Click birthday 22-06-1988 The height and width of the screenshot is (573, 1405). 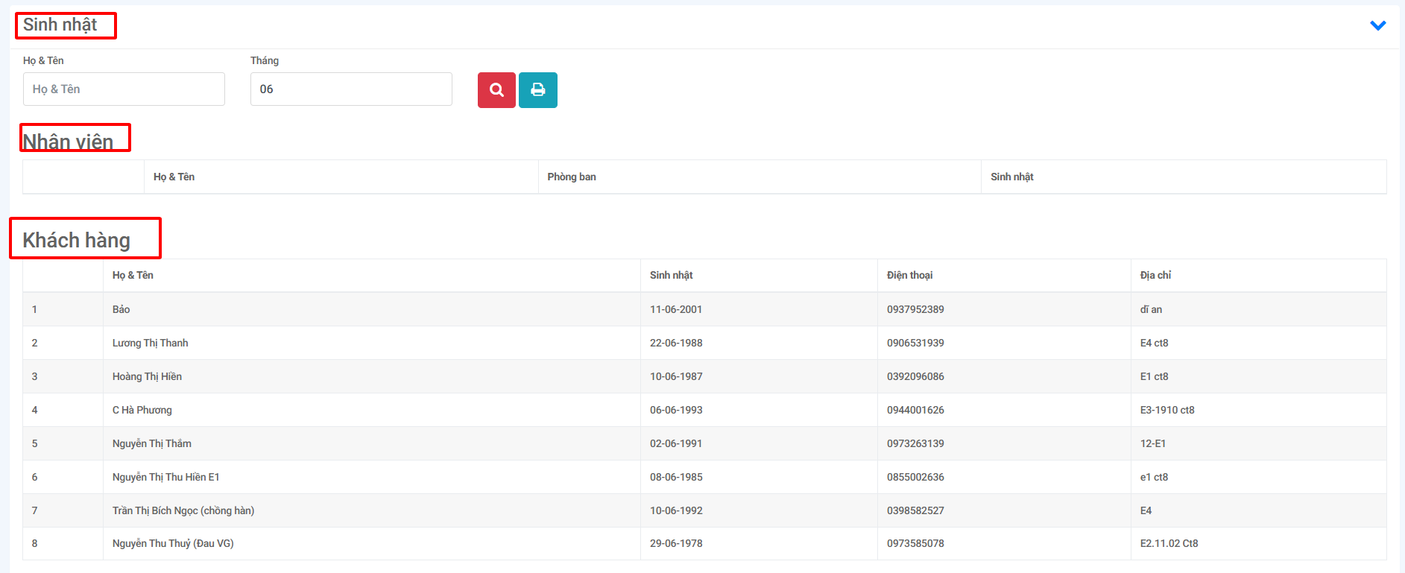[676, 343]
